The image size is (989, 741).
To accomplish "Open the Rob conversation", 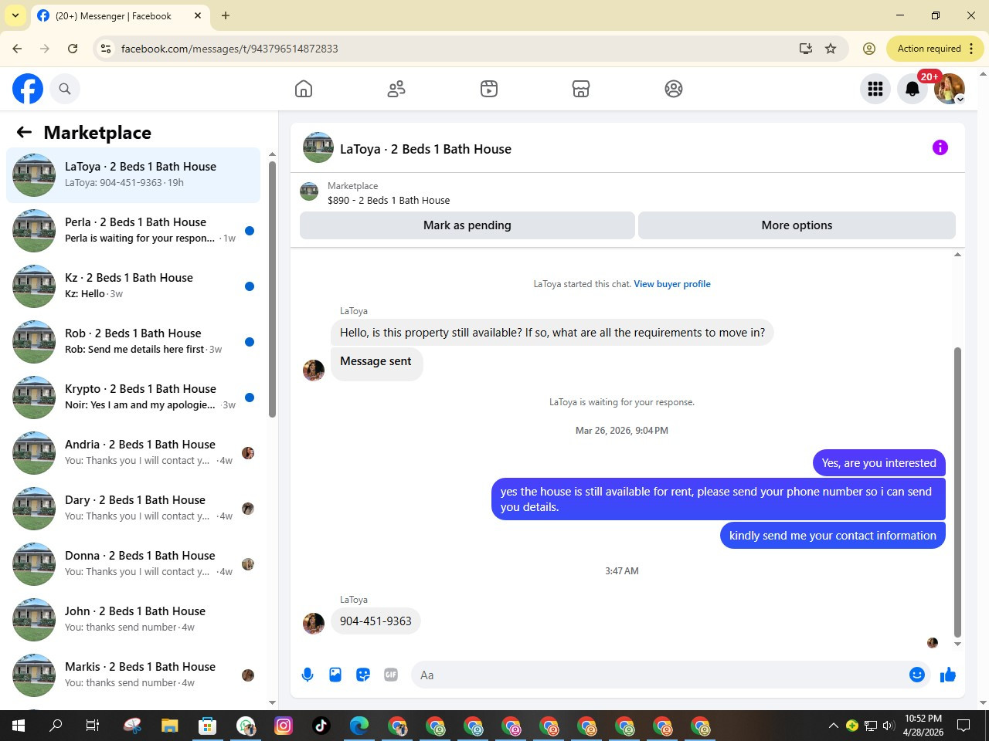I will pos(133,342).
